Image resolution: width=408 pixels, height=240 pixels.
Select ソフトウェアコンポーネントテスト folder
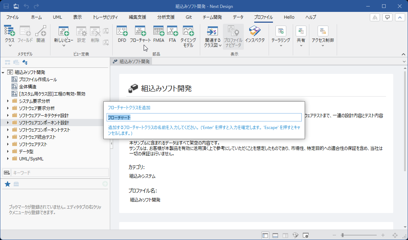pos(45,130)
